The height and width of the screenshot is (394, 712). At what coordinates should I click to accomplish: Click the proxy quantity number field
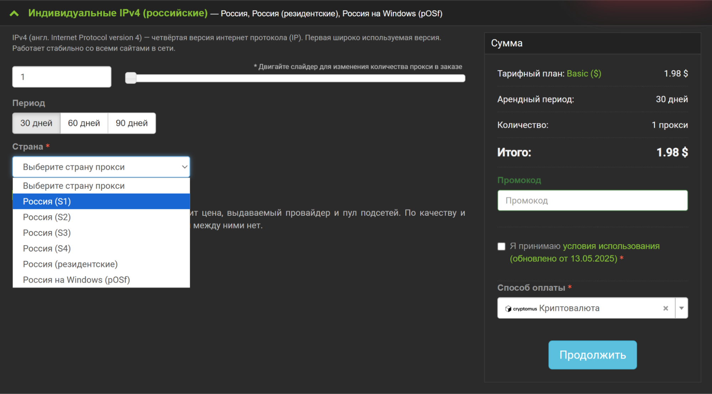click(x=62, y=77)
